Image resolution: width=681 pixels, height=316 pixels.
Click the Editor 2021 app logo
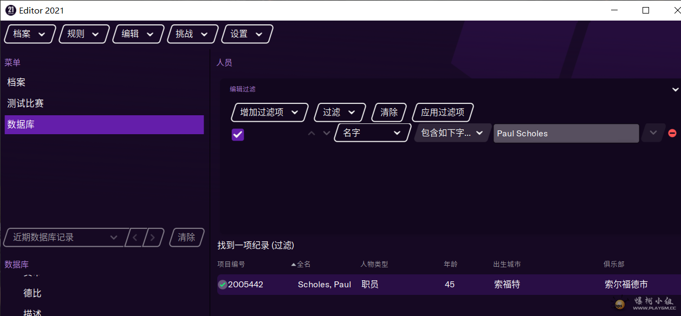coord(10,10)
